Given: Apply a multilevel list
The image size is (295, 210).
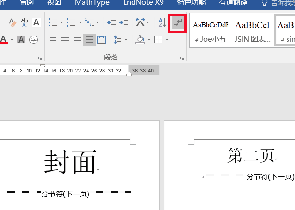Looking at the screenshot, I should [89, 22].
